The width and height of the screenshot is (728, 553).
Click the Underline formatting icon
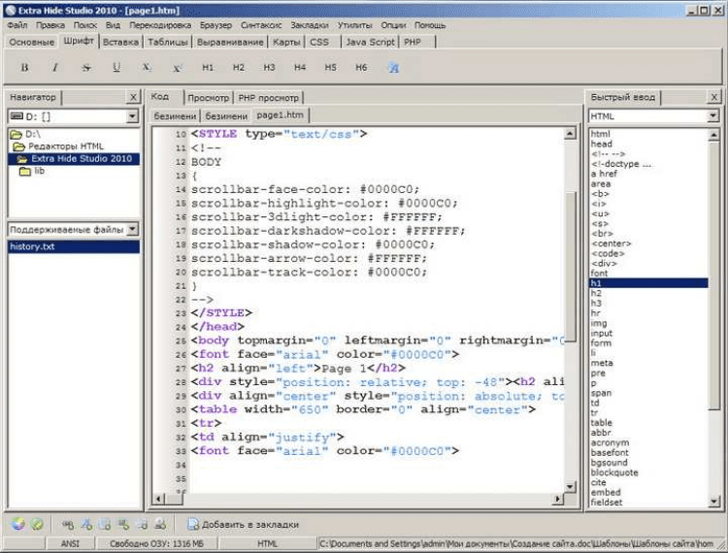pos(116,68)
